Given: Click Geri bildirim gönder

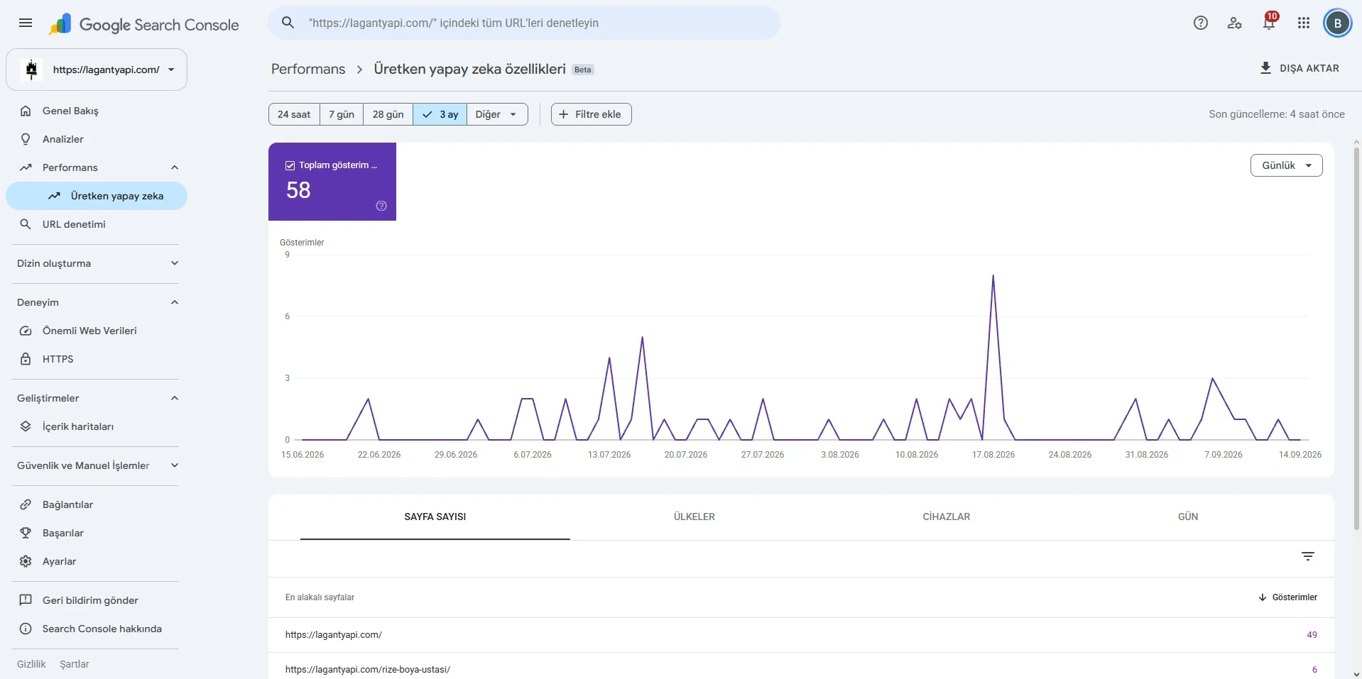Looking at the screenshot, I should click(x=97, y=600).
